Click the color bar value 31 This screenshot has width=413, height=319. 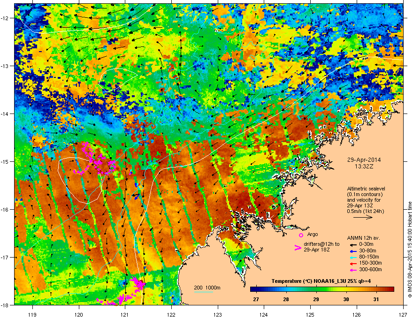click(x=376, y=299)
